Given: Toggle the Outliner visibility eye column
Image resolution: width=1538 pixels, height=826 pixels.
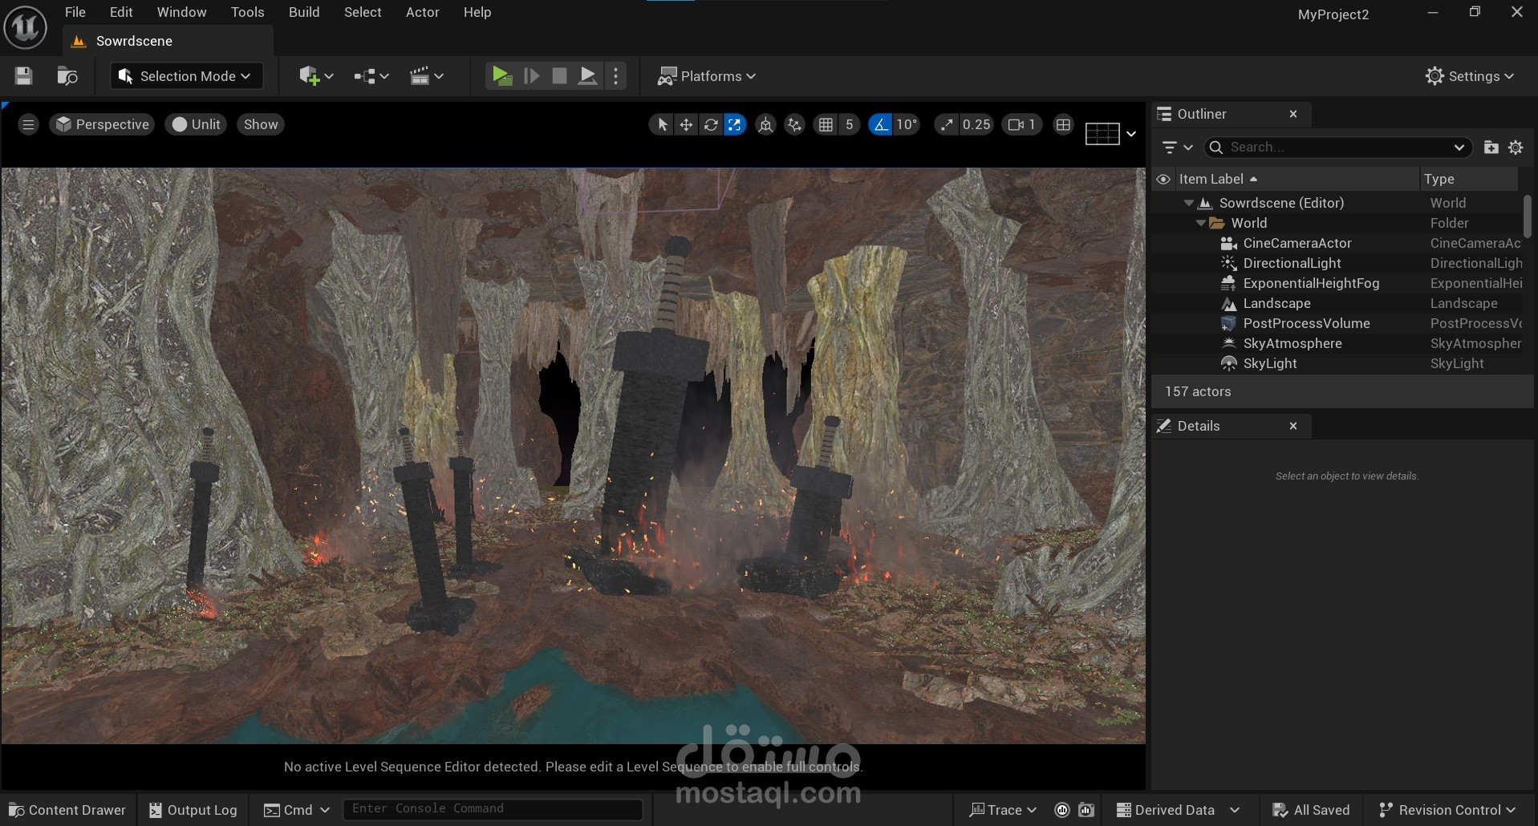Looking at the screenshot, I should point(1163,179).
